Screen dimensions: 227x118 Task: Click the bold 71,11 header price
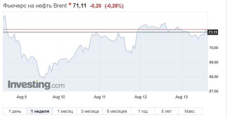click(x=79, y=6)
